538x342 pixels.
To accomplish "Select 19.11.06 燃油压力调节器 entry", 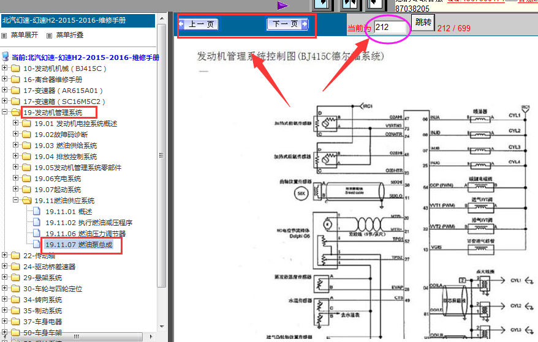I will tap(85, 234).
